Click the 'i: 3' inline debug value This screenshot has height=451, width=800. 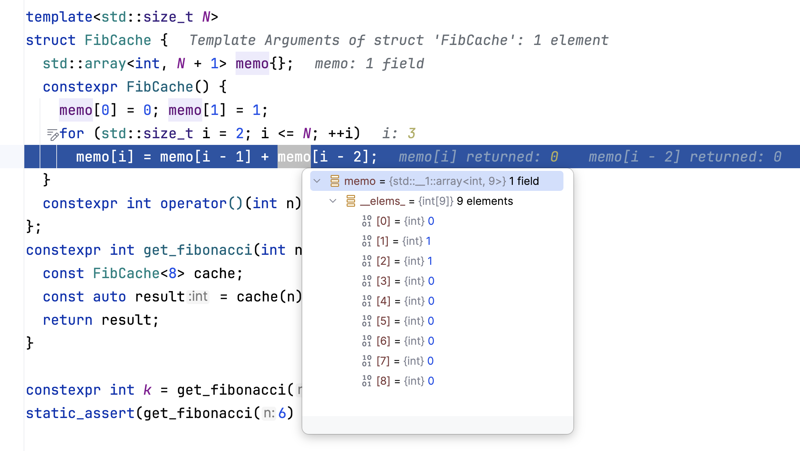tap(399, 134)
